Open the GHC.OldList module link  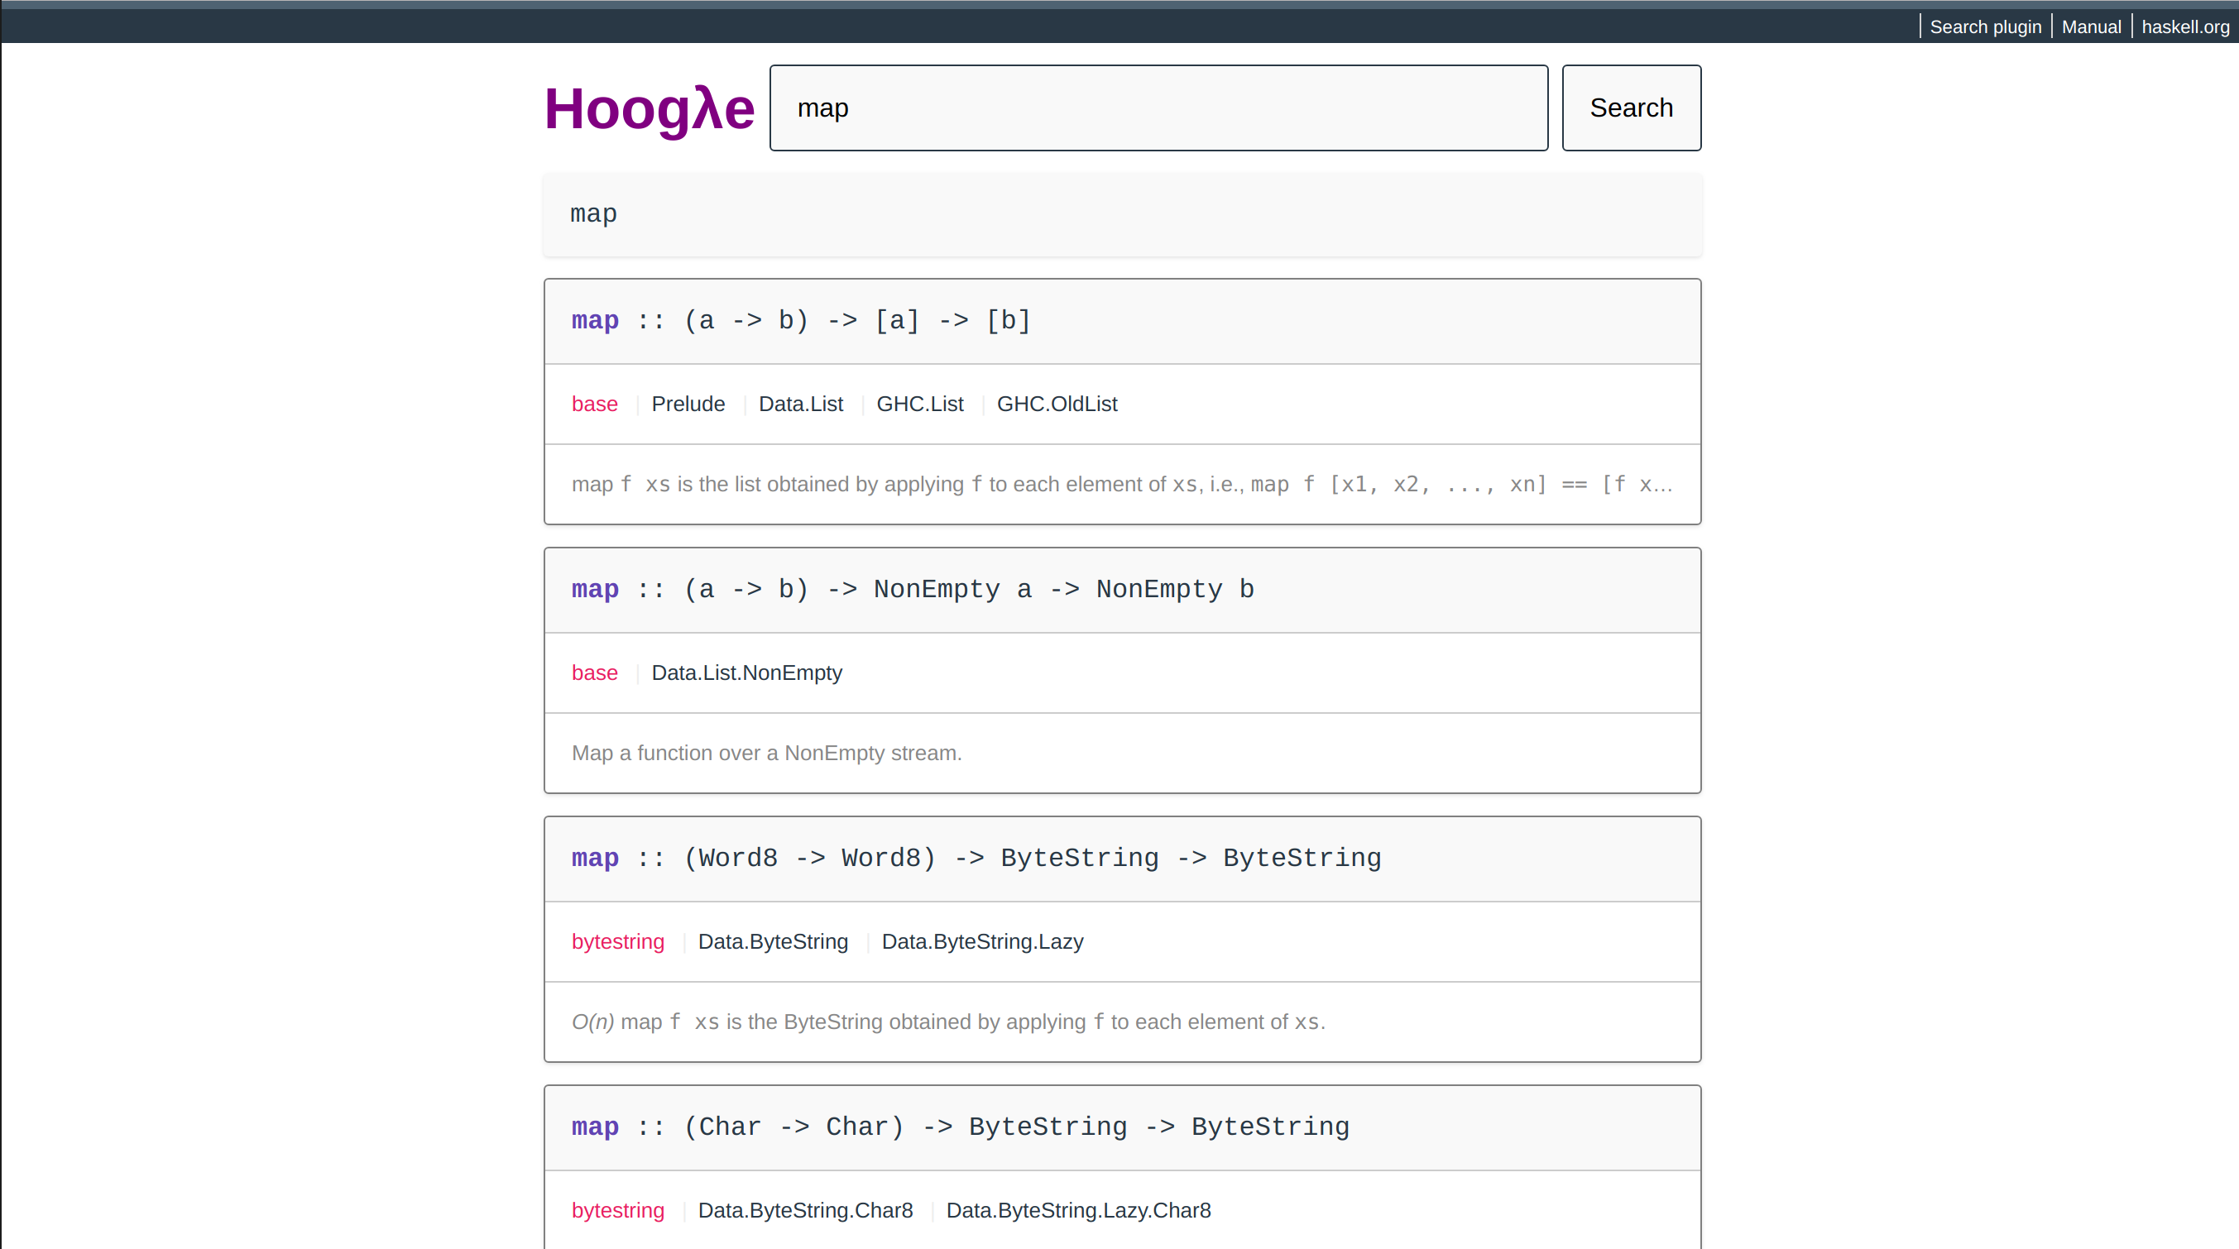[x=1057, y=404]
